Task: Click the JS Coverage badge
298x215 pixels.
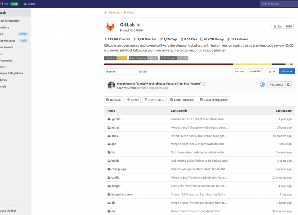Action: click(174, 58)
